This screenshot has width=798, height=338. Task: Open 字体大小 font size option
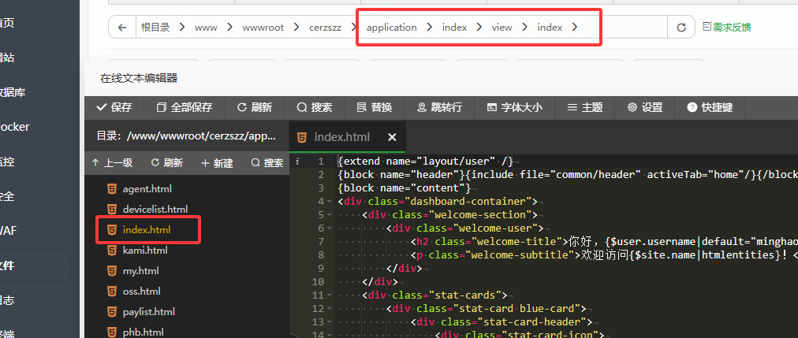(514, 107)
